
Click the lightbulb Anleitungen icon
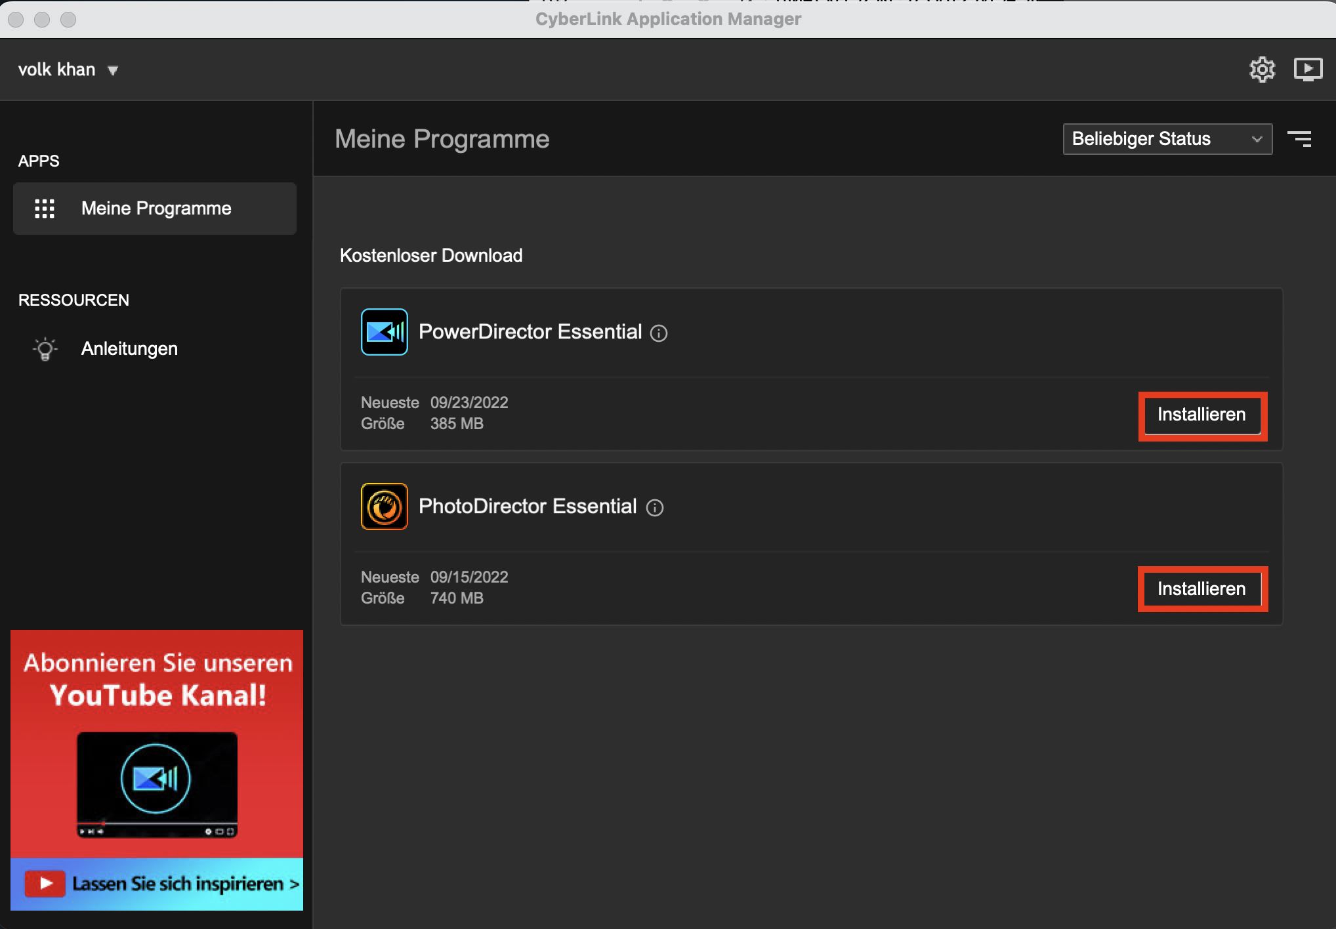click(x=45, y=349)
